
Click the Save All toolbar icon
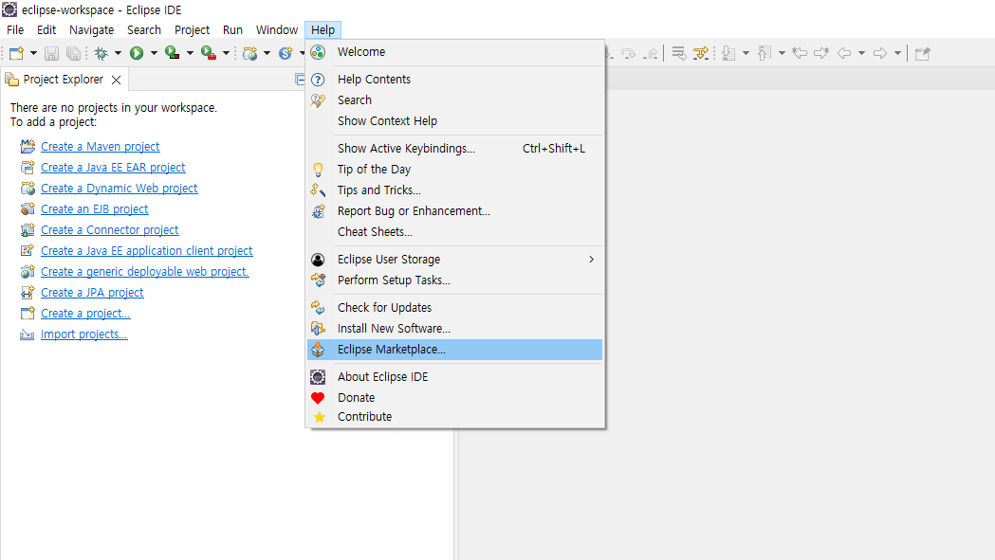pos(74,53)
